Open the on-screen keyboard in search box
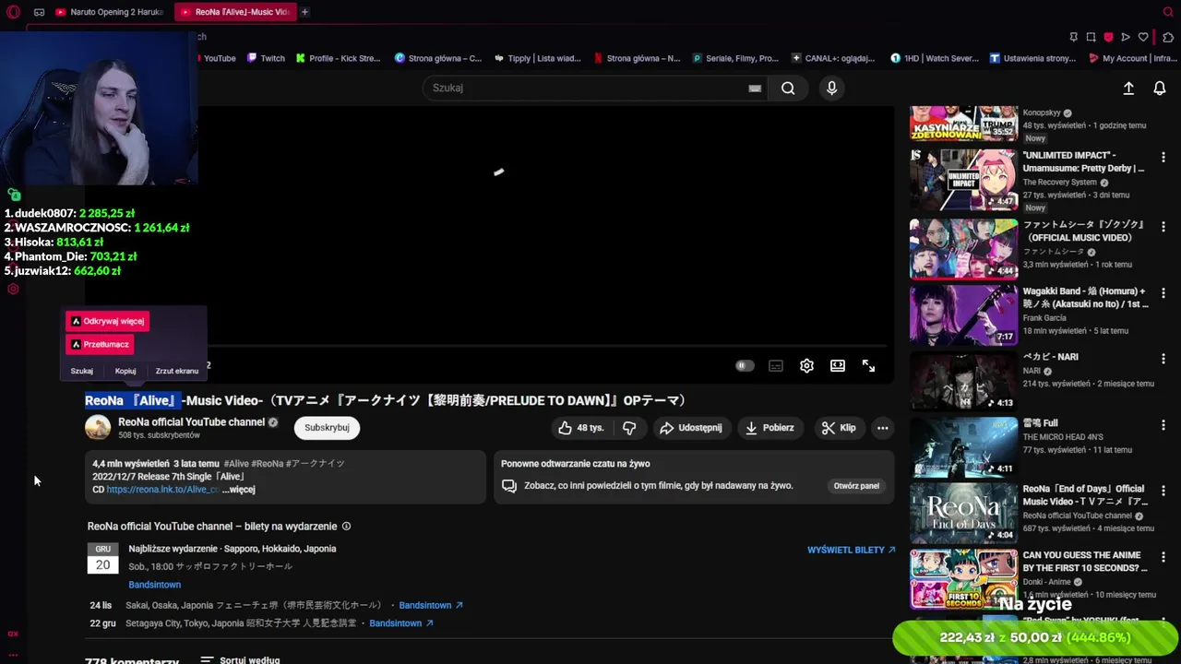The height and width of the screenshot is (664, 1181). point(755,89)
